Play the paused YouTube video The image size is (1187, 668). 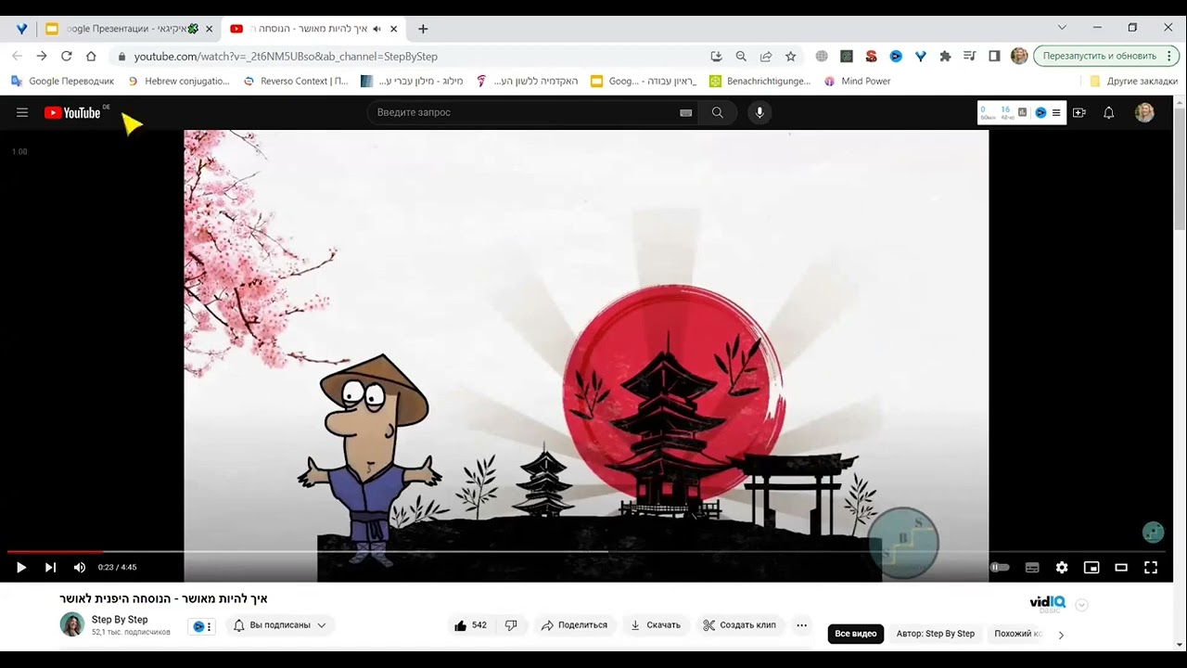21,567
